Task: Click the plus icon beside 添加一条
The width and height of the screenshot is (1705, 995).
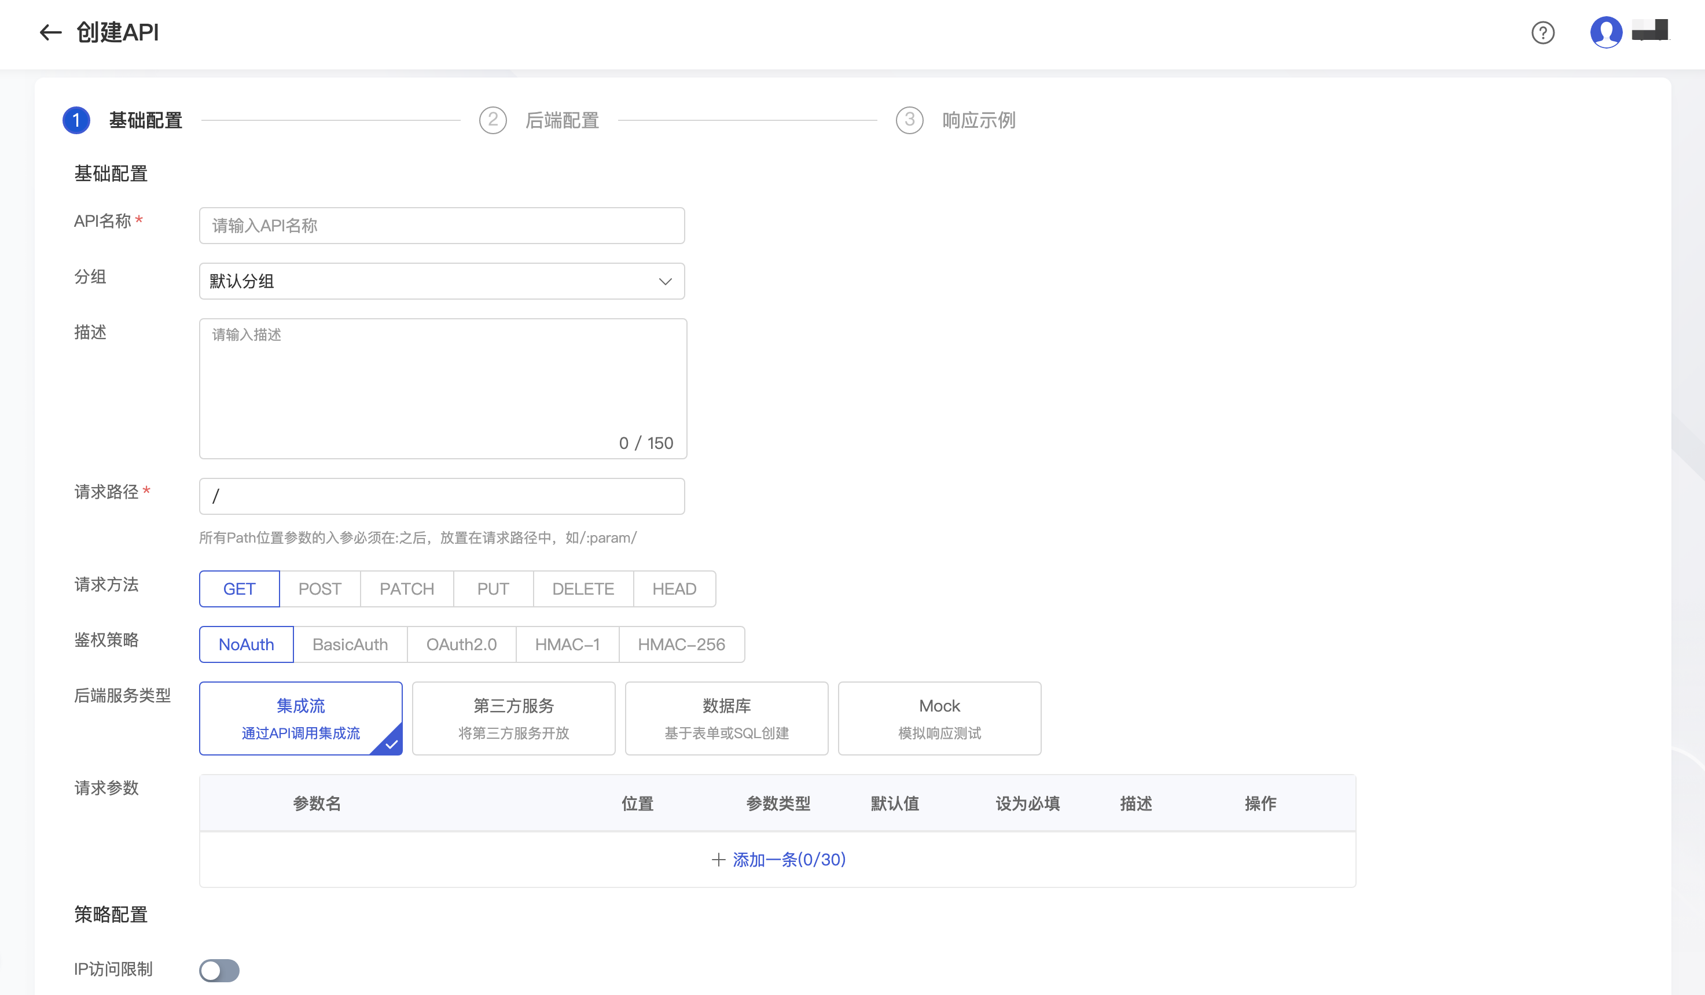Action: [719, 859]
